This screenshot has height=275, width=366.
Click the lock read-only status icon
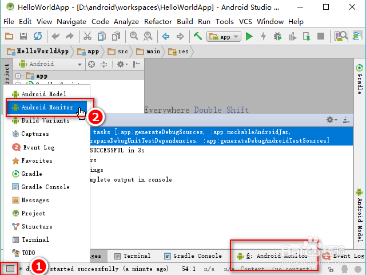(x=331, y=269)
